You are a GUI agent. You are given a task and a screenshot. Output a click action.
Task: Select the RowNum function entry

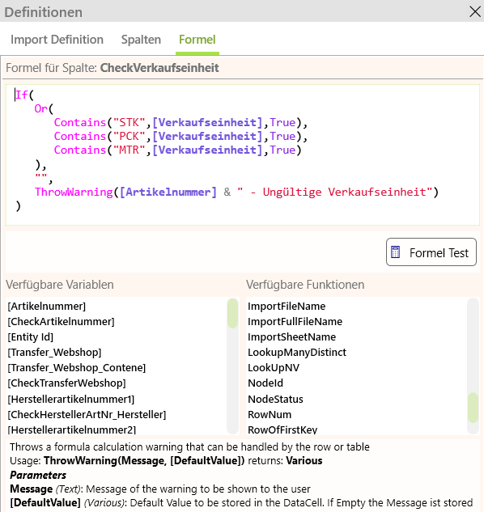click(270, 414)
